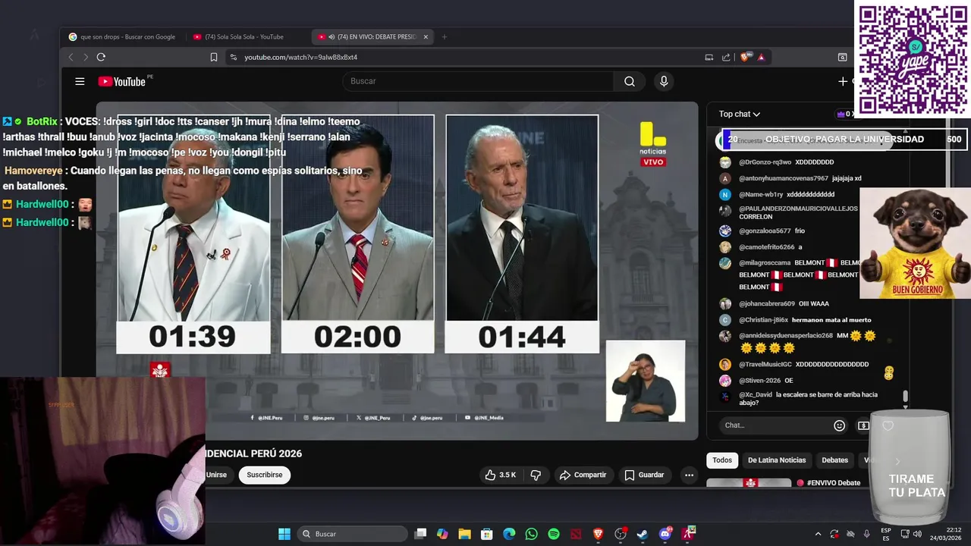Click the YouTube search magnifier button
Screen dimensions: 971x546
click(x=630, y=81)
